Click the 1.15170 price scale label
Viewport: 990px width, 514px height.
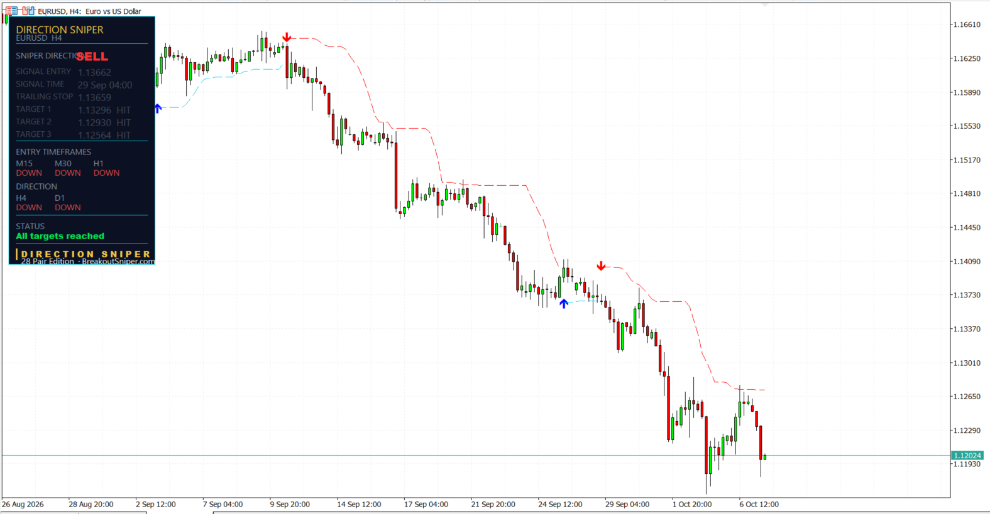click(967, 160)
